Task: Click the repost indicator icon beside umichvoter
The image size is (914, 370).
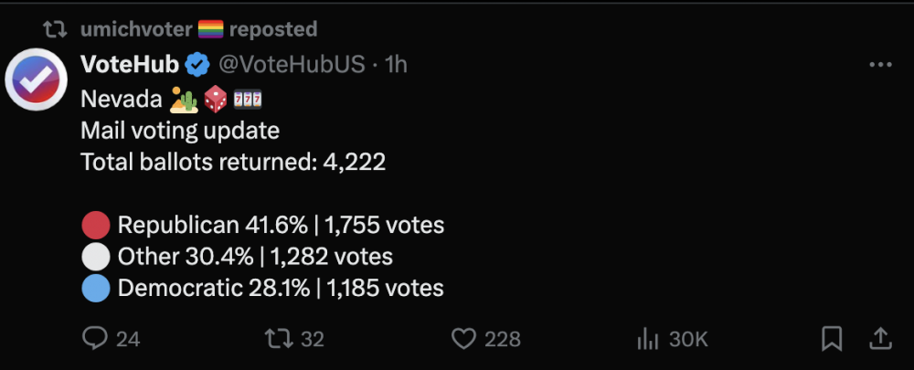Action: (56, 29)
